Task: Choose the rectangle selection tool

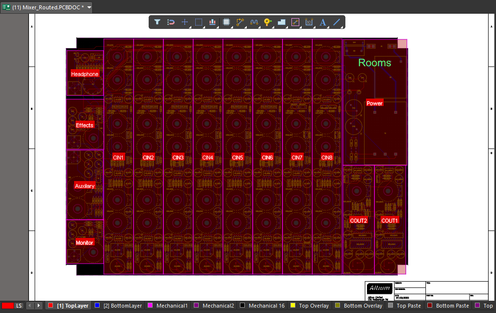Action: click(199, 22)
